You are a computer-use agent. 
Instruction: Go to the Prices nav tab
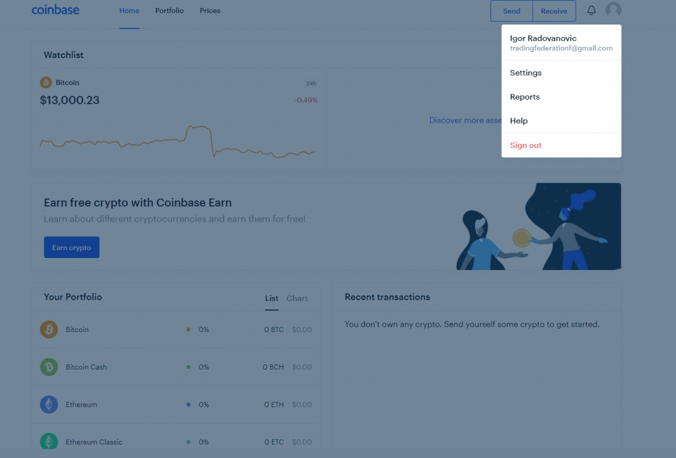tap(210, 11)
